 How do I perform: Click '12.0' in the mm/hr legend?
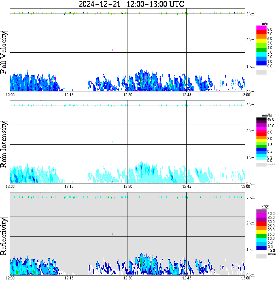[271, 126]
